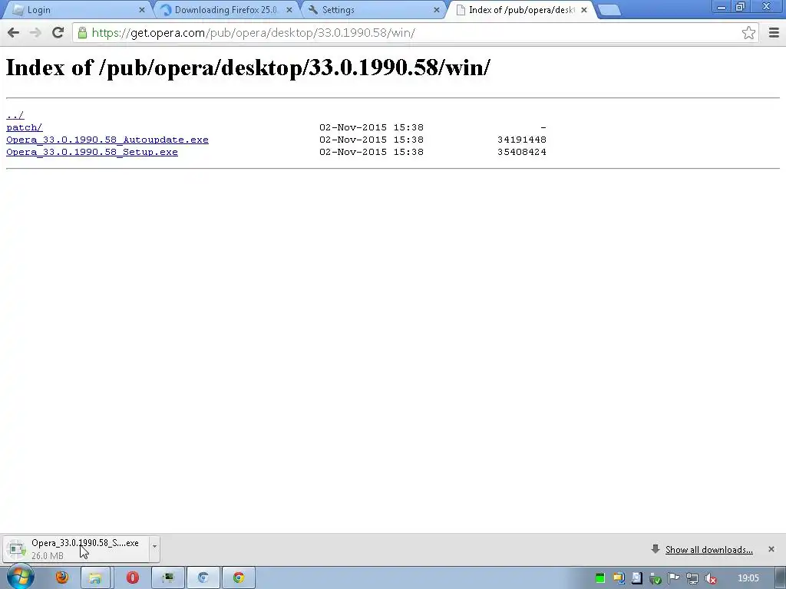The width and height of the screenshot is (786, 589).
Task: Minimize the Chrome window
Action: 722,7
